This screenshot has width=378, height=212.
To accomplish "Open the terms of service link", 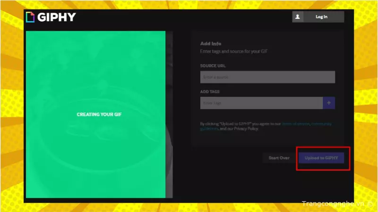I will [295, 124].
